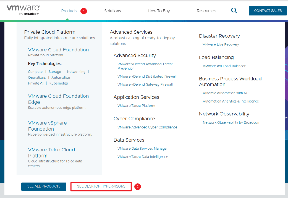
Task: Open the How To Buy menu
Action: 159,11
